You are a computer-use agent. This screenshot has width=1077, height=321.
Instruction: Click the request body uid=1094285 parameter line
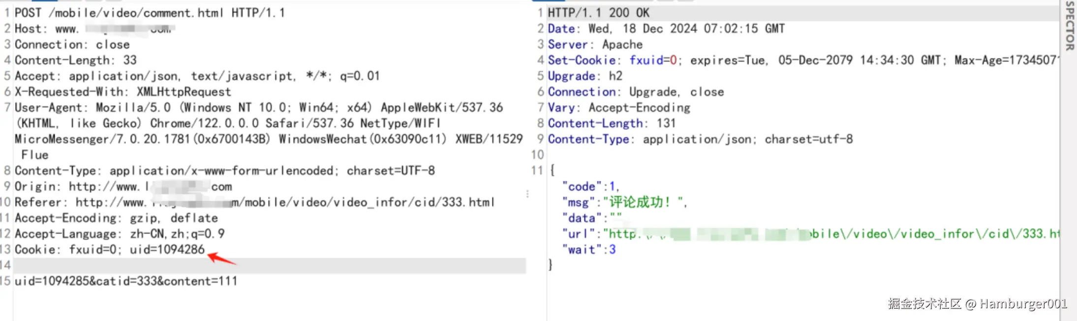click(126, 281)
